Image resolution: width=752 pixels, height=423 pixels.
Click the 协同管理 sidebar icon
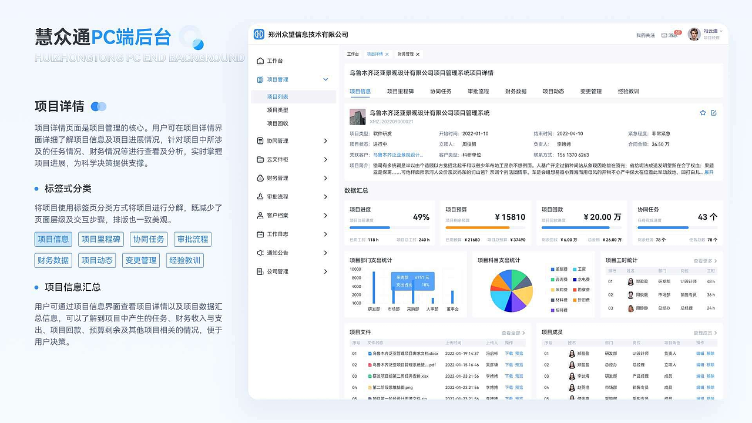[260, 140]
